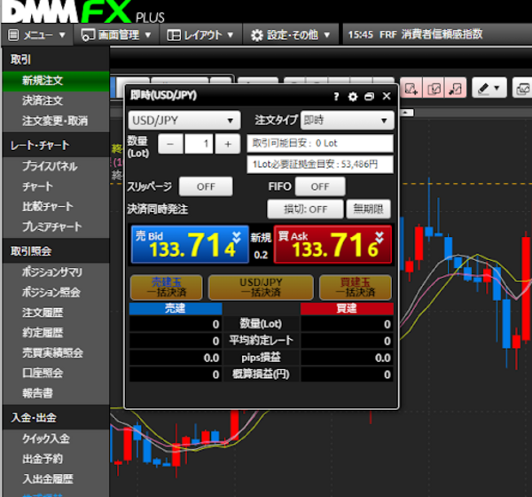The height and width of the screenshot is (497, 532).
Task: Open クイック入金 from the sidebar
Action: coord(56,438)
